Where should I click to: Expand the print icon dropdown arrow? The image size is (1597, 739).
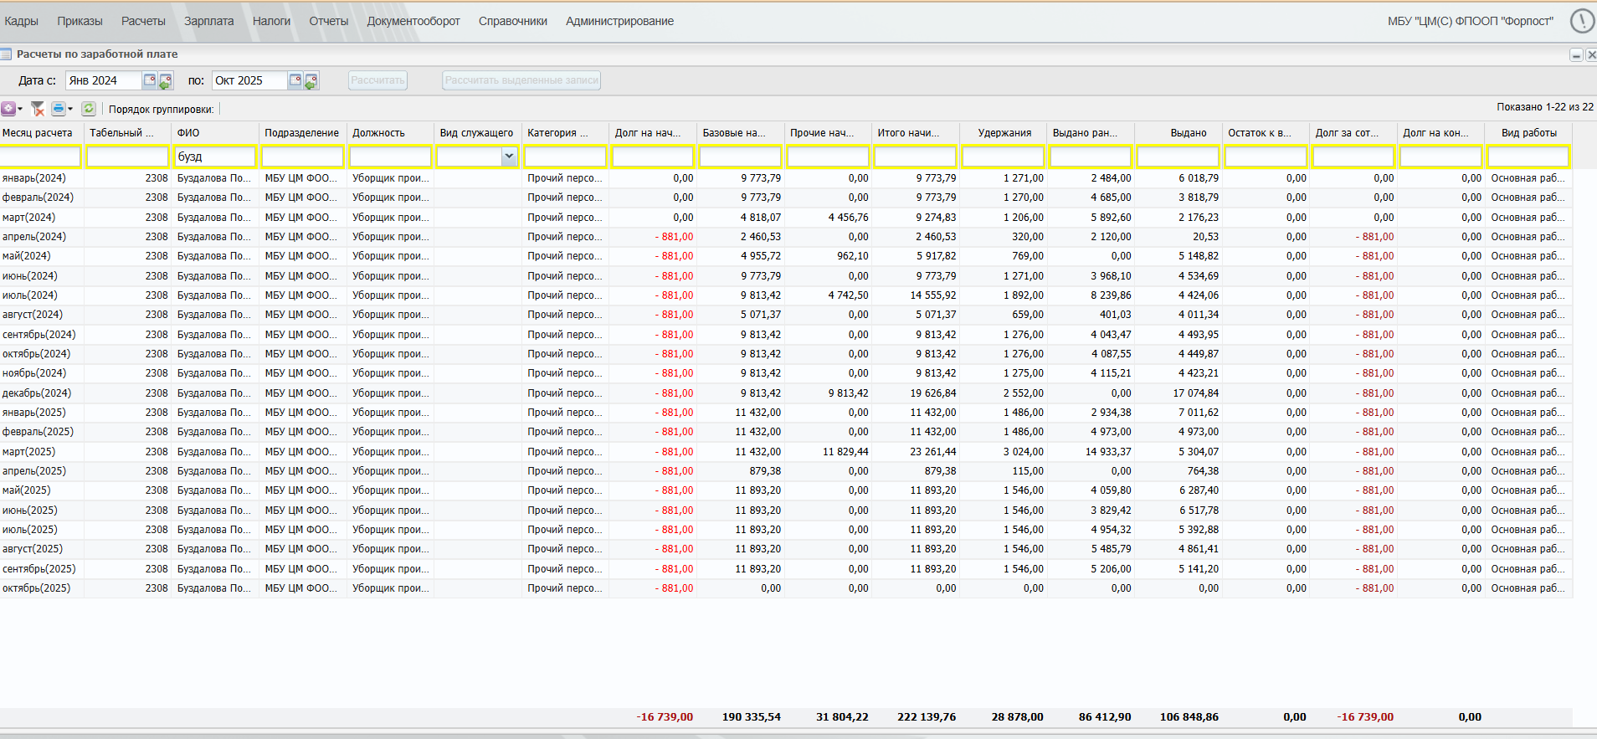pos(70,109)
